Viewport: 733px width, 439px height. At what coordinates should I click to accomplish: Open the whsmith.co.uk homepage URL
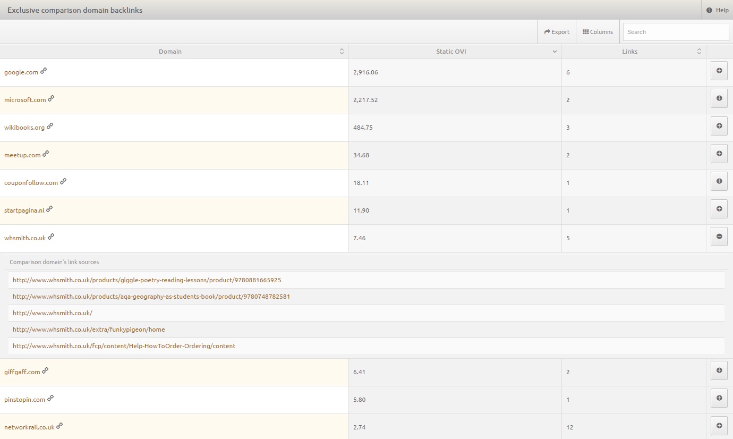53,313
